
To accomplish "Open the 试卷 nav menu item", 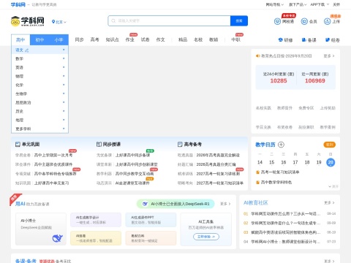I will pyautogui.click(x=145, y=39).
